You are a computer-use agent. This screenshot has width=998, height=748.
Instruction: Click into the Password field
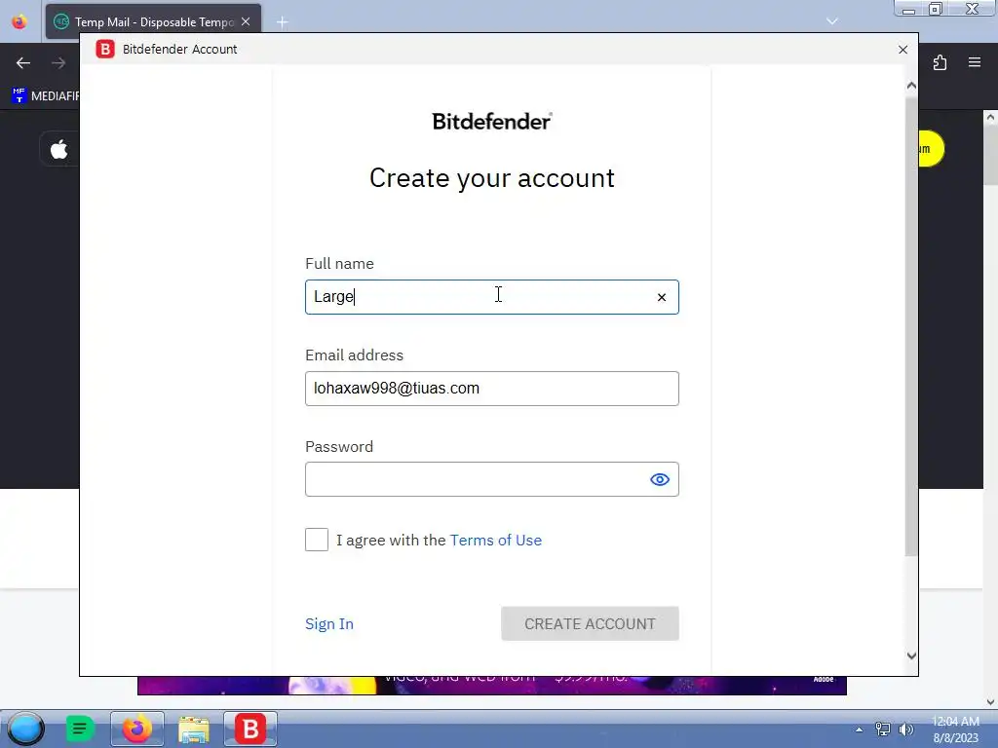pyautogui.click(x=491, y=479)
